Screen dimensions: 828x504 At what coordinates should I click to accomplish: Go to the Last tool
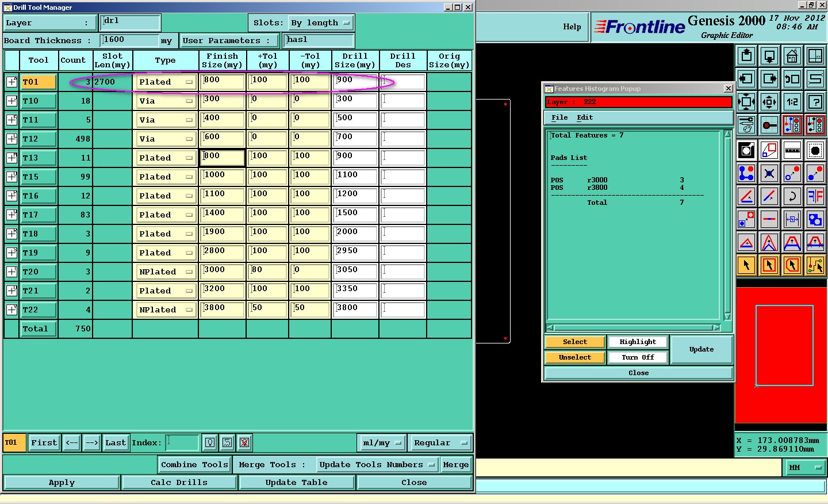(116, 442)
